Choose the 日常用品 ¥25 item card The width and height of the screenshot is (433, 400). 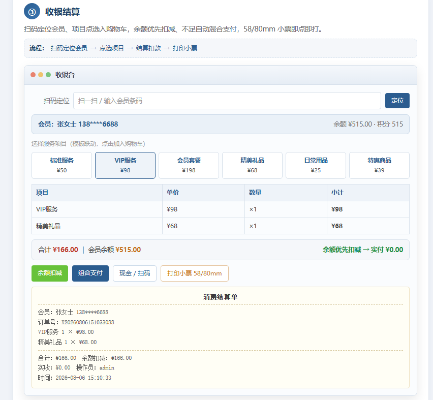click(x=316, y=165)
